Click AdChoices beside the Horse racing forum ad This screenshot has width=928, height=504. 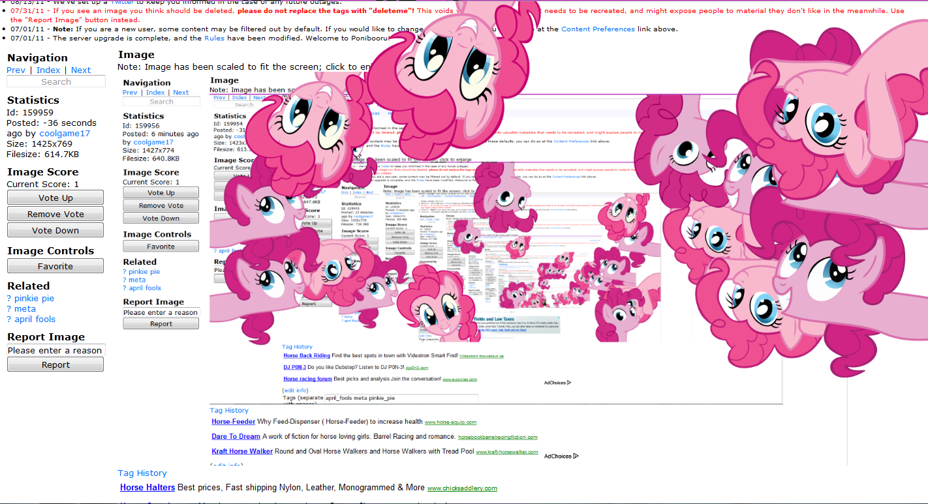tap(558, 383)
